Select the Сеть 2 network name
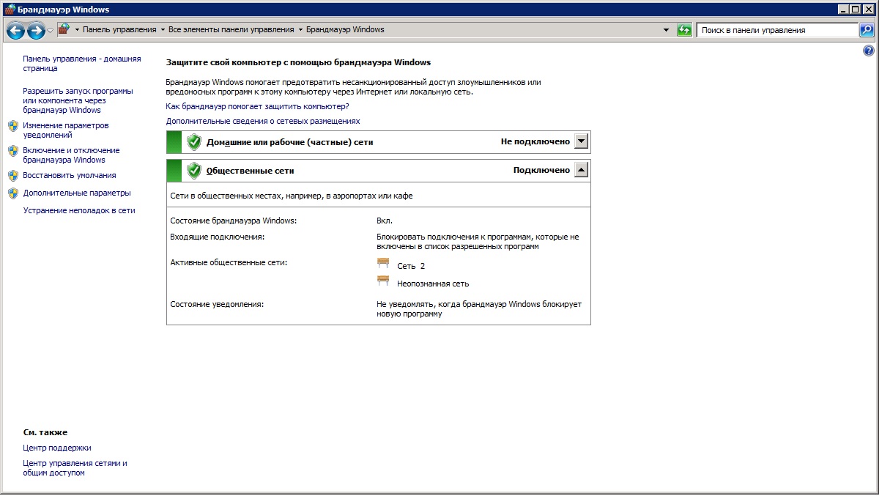Screen dimensions: 882x496 point(411,266)
